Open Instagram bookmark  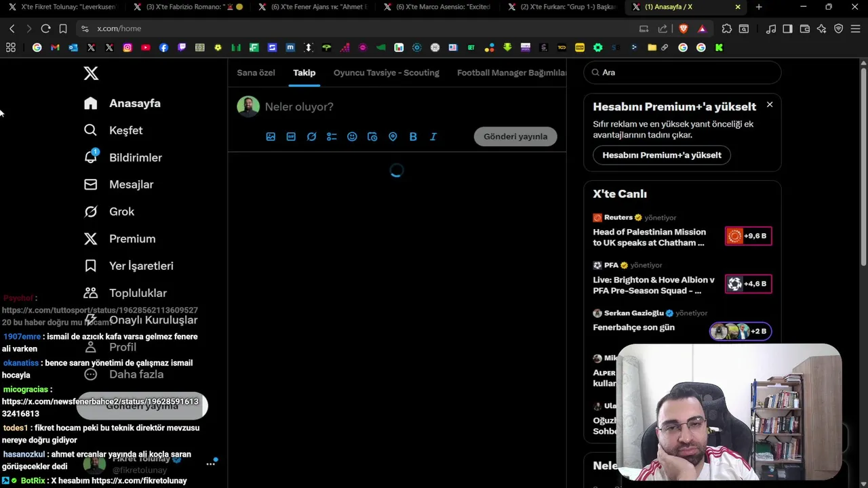pyautogui.click(x=127, y=47)
